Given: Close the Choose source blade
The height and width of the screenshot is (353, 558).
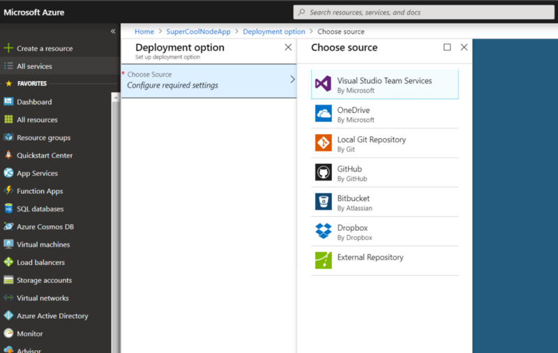Looking at the screenshot, I should click(x=464, y=47).
